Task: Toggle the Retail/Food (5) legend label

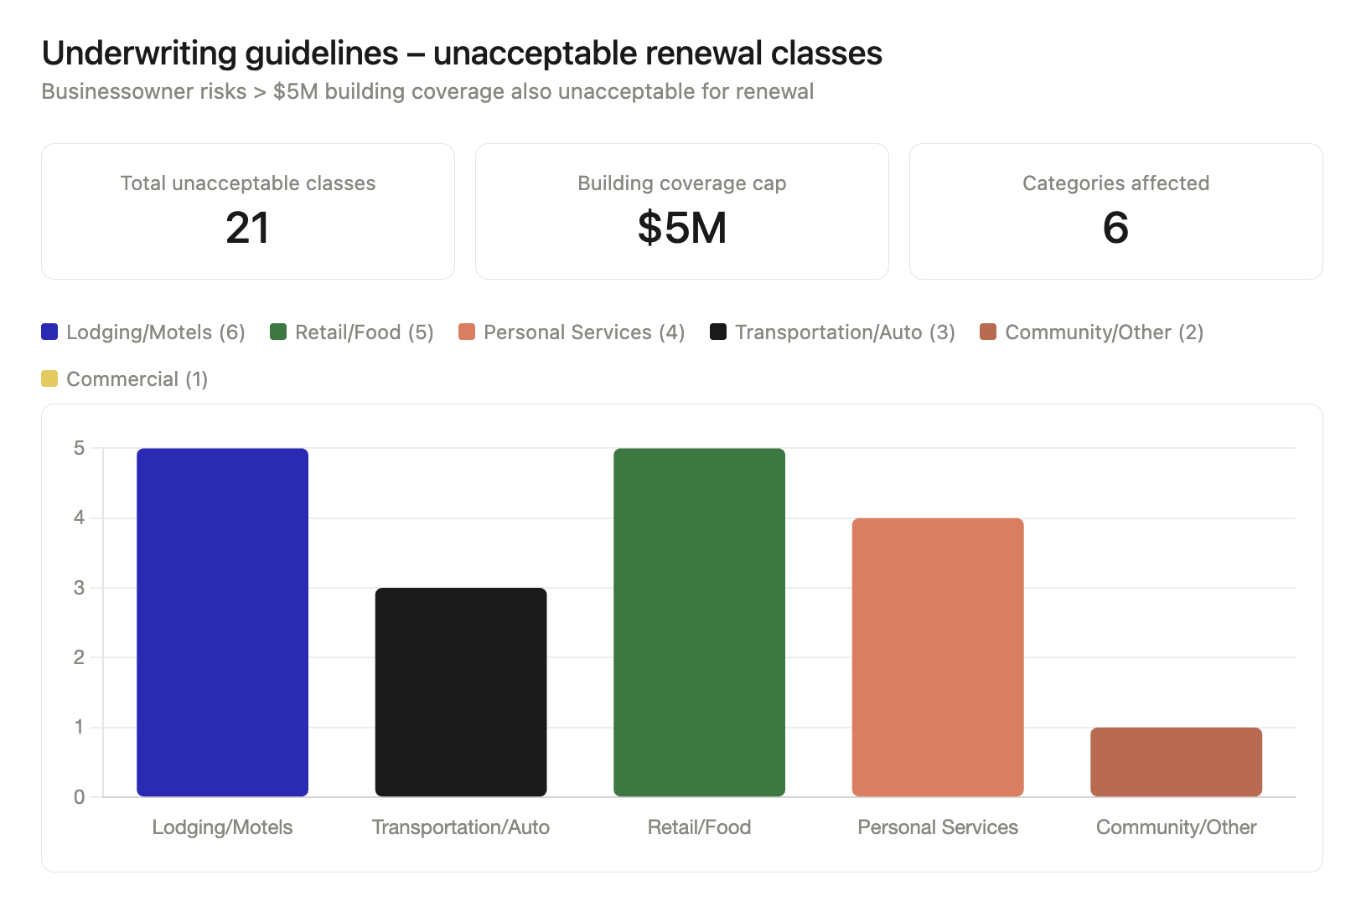Action: [364, 332]
